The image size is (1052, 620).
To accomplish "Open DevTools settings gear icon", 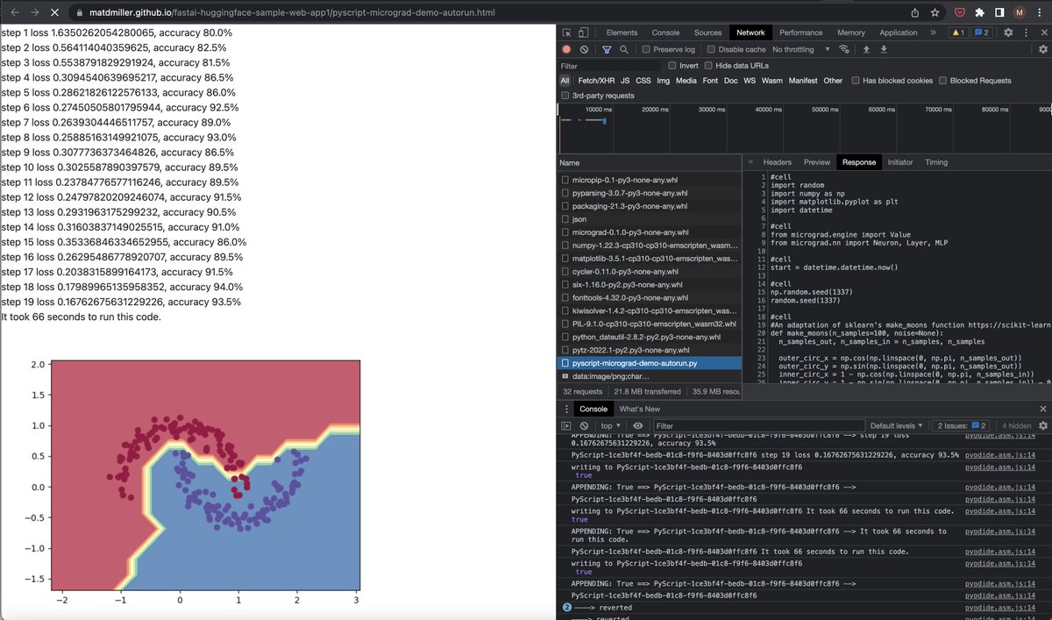I will pyautogui.click(x=1006, y=31).
